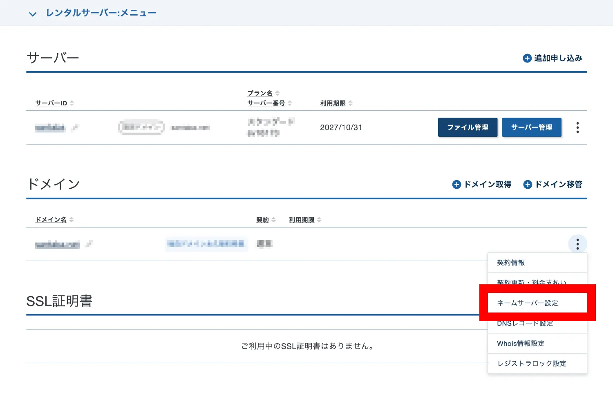Click the plus icon beside ドメイン移管
The width and height of the screenshot is (613, 393).
[528, 185]
